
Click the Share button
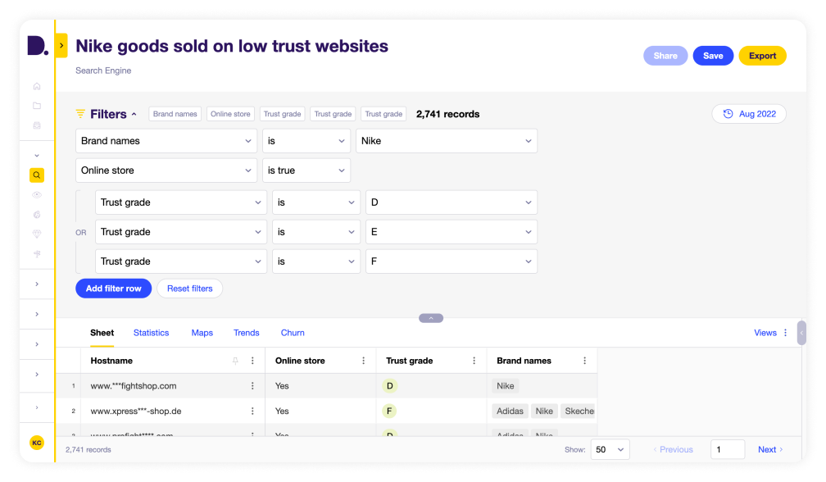click(x=665, y=56)
